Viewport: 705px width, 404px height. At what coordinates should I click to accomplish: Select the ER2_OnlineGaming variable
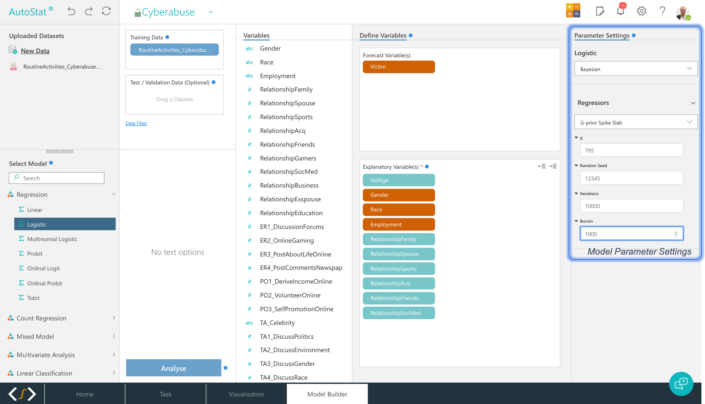click(x=287, y=240)
